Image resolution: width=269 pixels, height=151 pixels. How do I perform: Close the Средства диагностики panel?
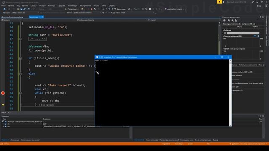[263, 17]
